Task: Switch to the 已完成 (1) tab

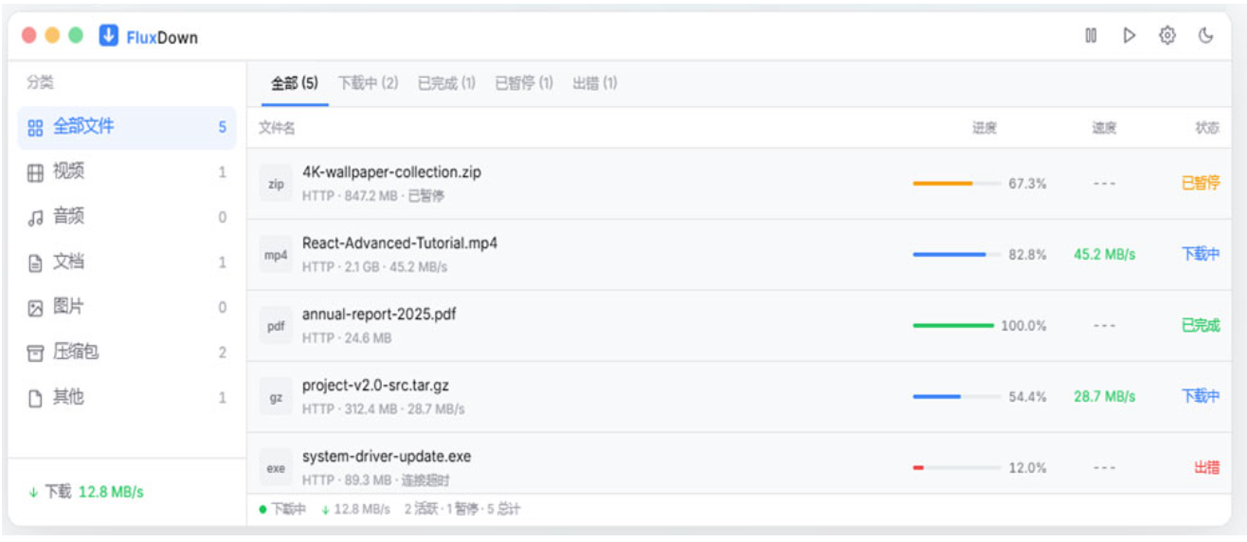Action: point(446,83)
